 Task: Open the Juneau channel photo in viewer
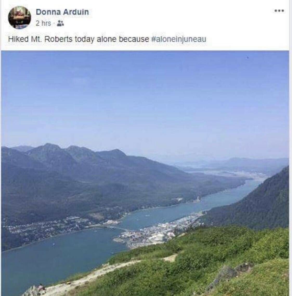pos(145,173)
